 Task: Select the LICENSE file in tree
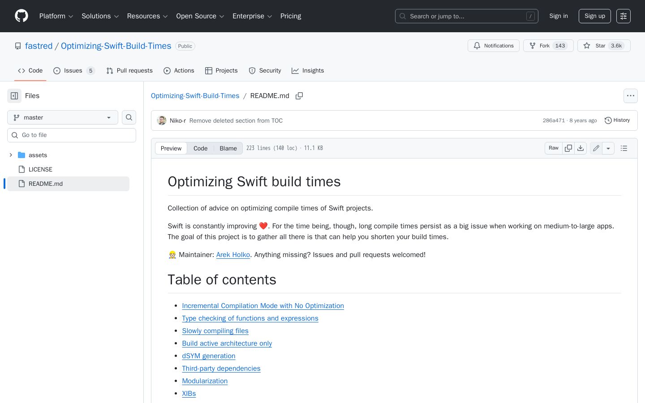click(x=69, y=169)
